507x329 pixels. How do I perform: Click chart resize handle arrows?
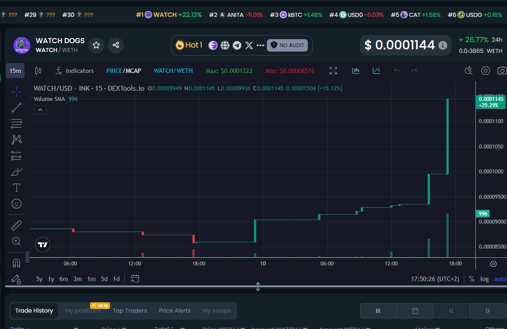(258, 286)
